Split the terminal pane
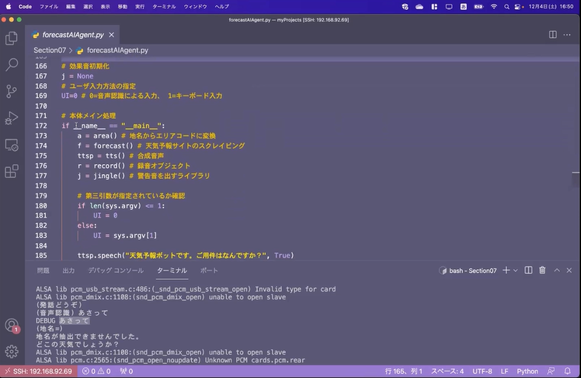The image size is (581, 378). pos(528,270)
